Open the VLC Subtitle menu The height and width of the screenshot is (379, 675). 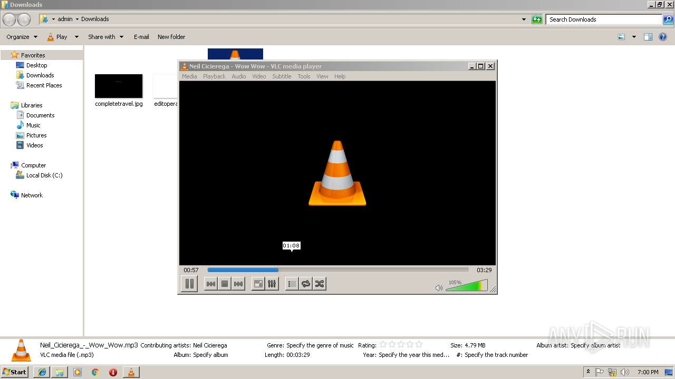(282, 76)
